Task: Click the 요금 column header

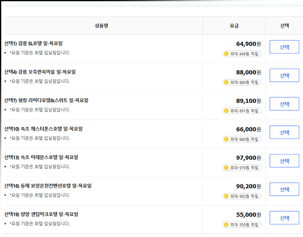Action: click(234, 26)
